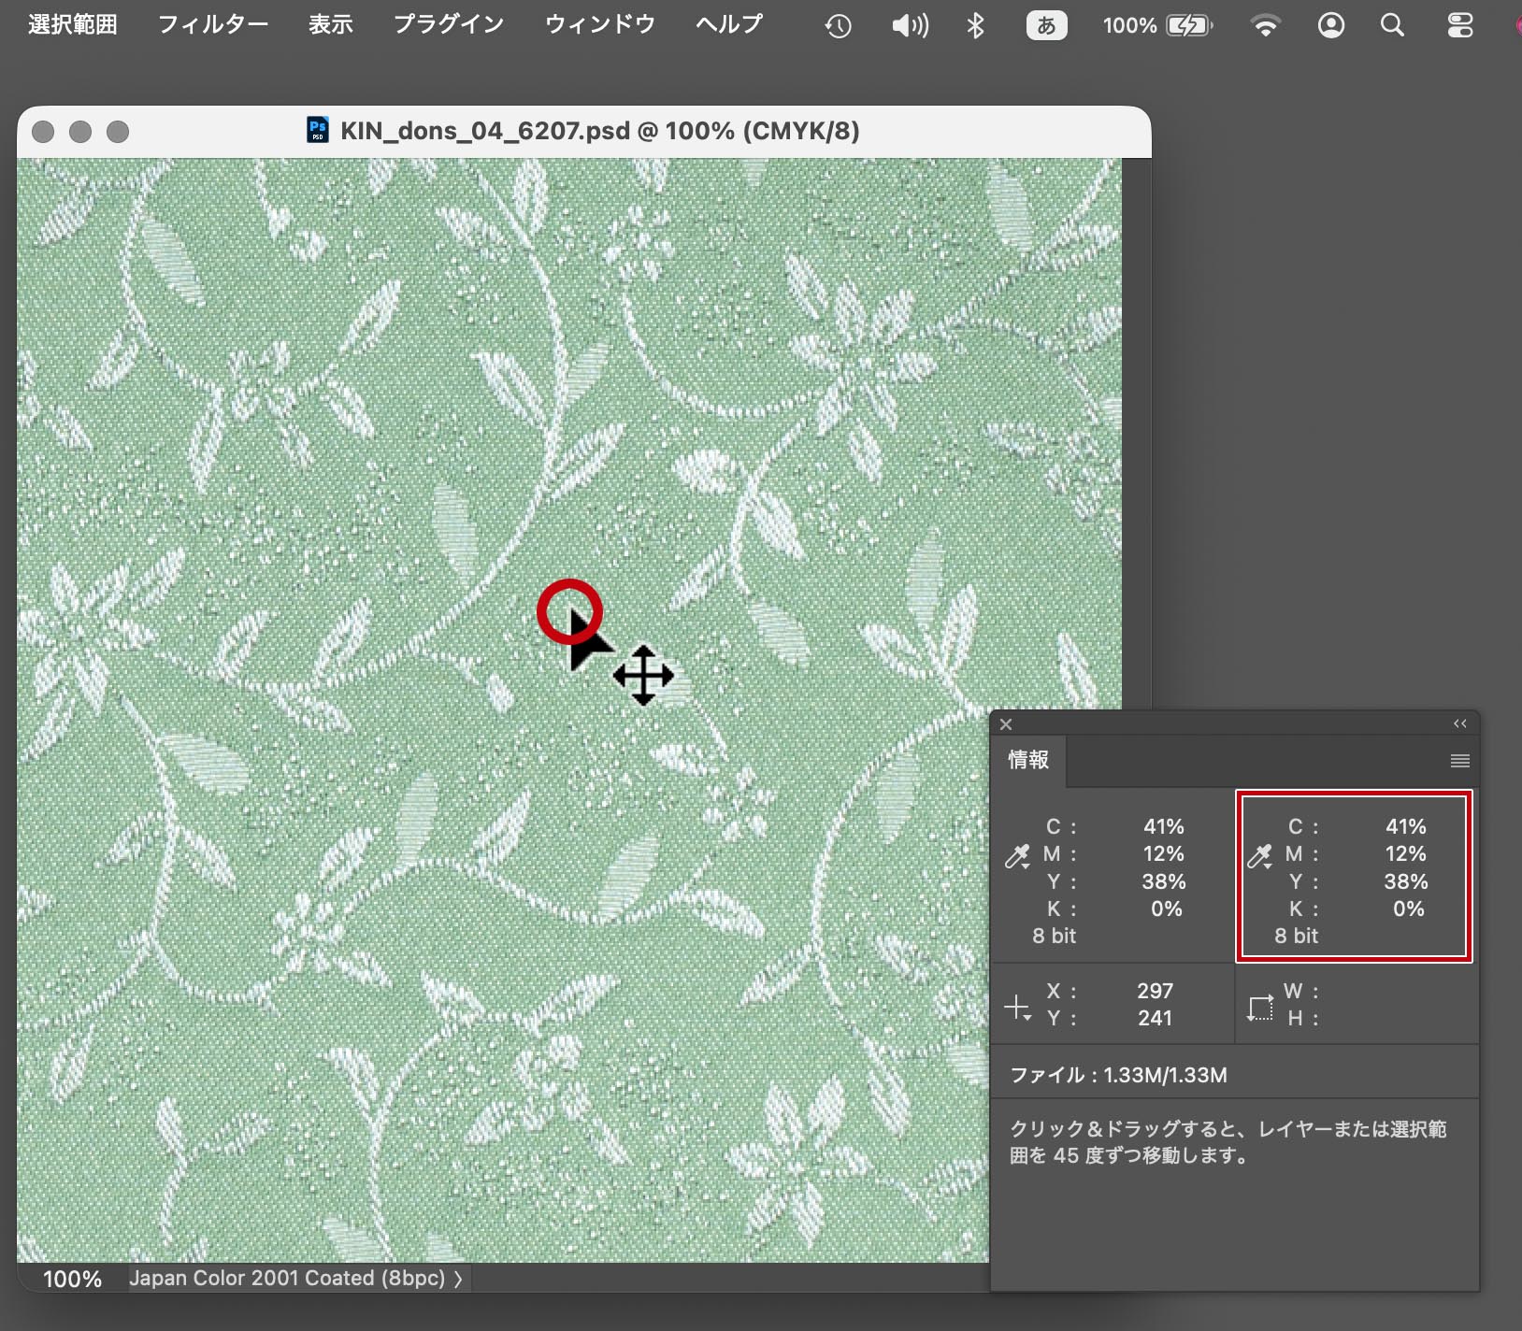
Task: Click the second eyedropper icon in Info panel
Action: coord(1259,856)
